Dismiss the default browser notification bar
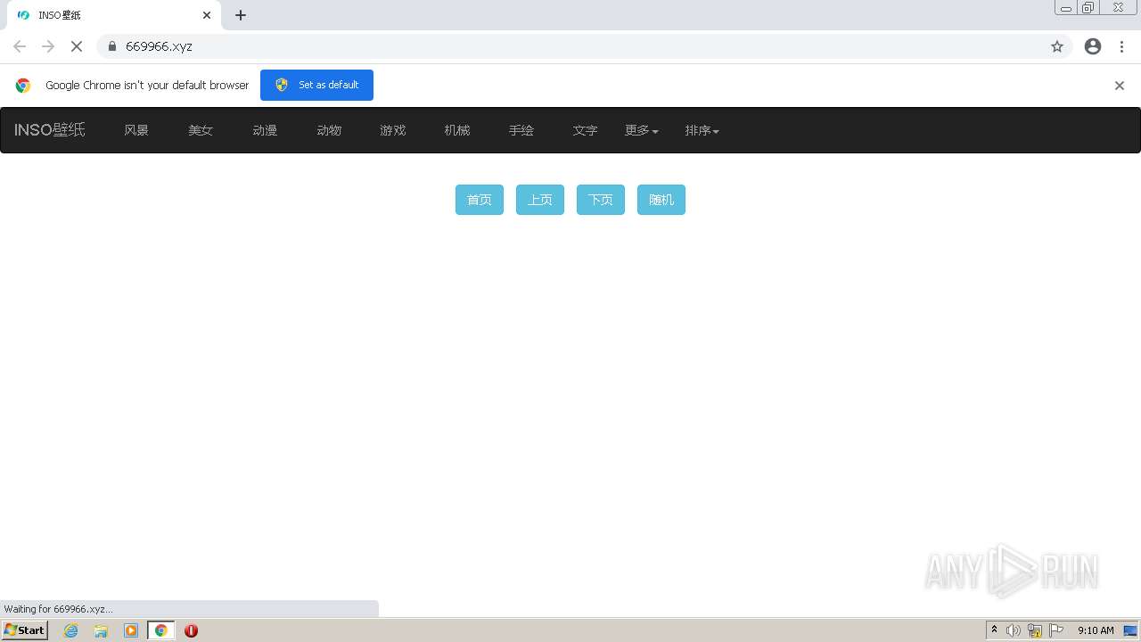 [x=1120, y=86]
